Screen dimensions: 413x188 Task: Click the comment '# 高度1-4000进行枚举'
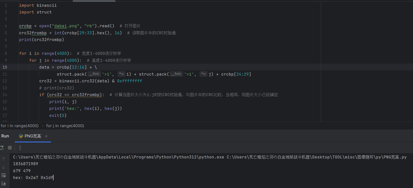(x=109, y=60)
